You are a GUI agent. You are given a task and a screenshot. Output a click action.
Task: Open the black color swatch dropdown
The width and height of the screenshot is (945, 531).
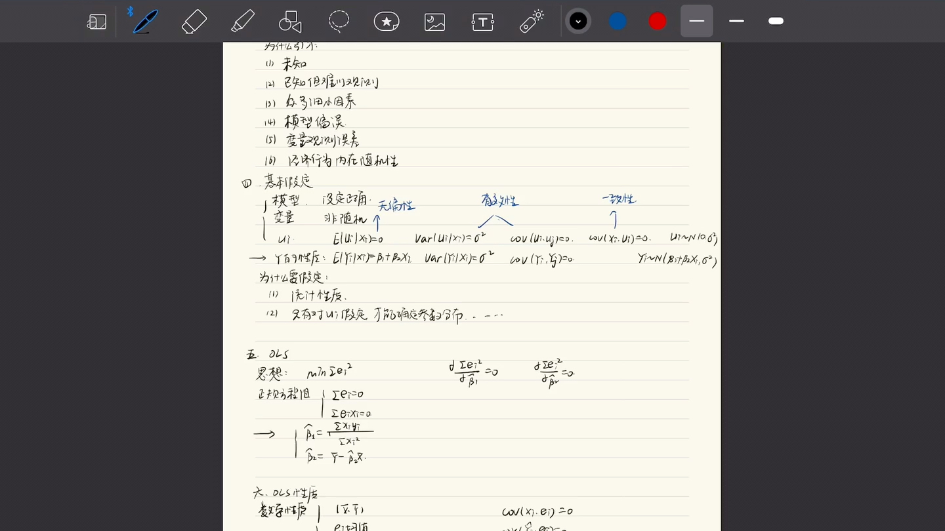pyautogui.click(x=578, y=22)
